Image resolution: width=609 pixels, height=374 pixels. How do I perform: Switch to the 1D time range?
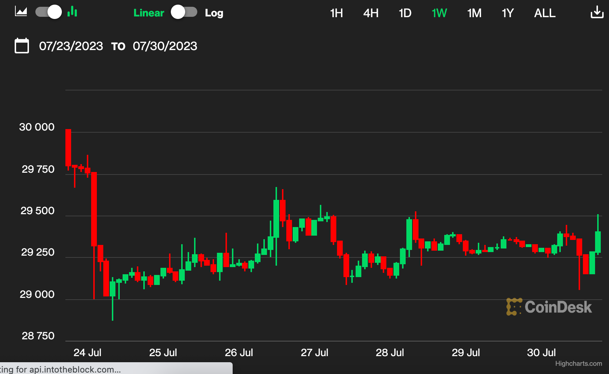pos(405,13)
